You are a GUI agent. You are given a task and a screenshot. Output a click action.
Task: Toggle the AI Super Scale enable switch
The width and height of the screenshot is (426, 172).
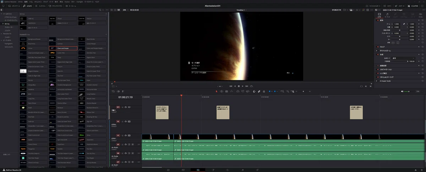377,81
